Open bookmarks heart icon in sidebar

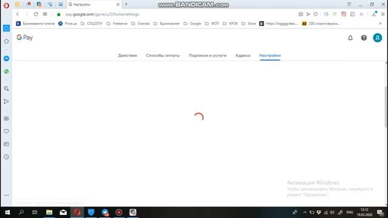7,131
